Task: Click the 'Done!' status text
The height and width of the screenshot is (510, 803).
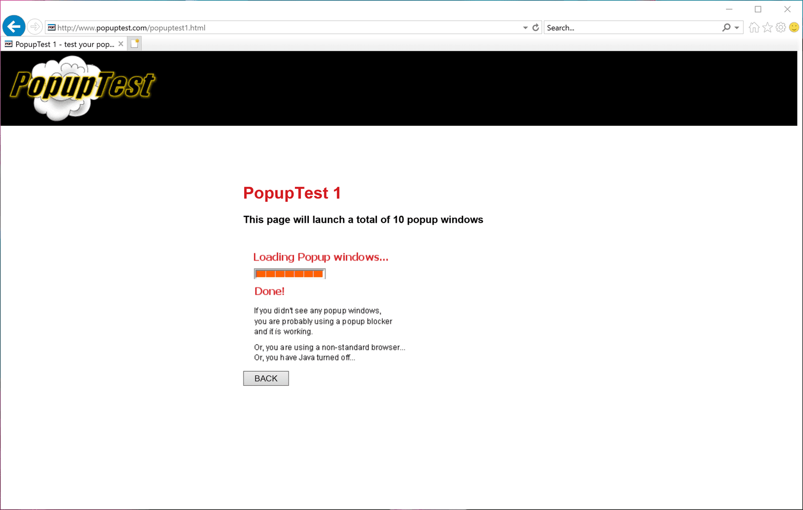Action: pos(269,291)
